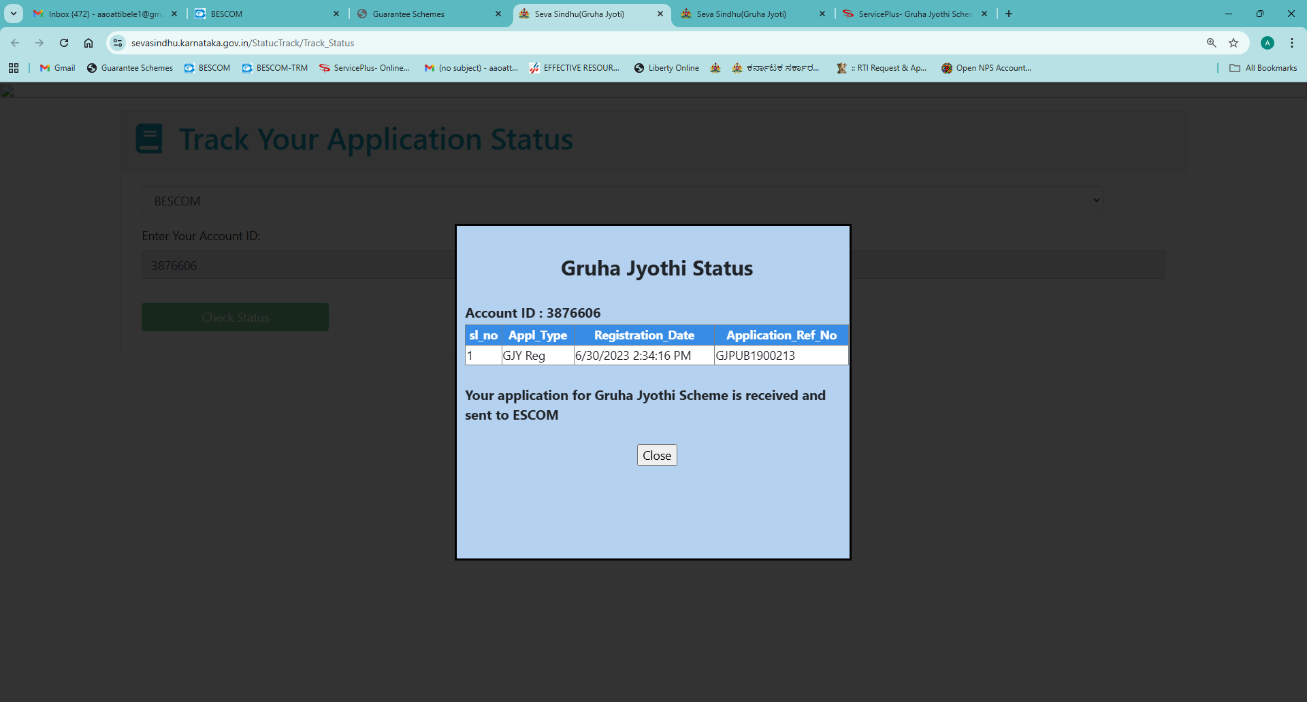Open the All Bookmarks folder

(x=1263, y=68)
